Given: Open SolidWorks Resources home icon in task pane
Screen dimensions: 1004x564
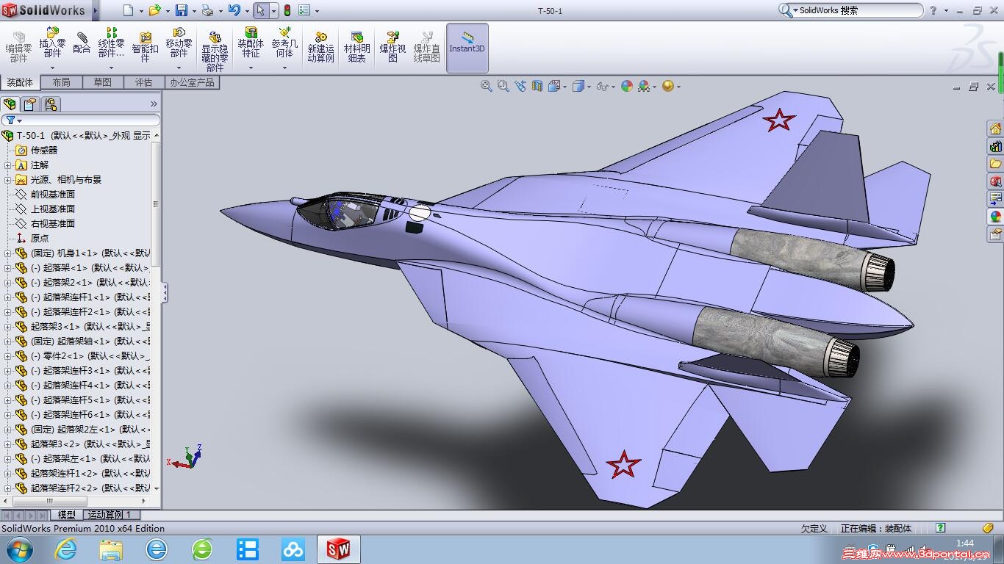Looking at the screenshot, I should point(995,129).
